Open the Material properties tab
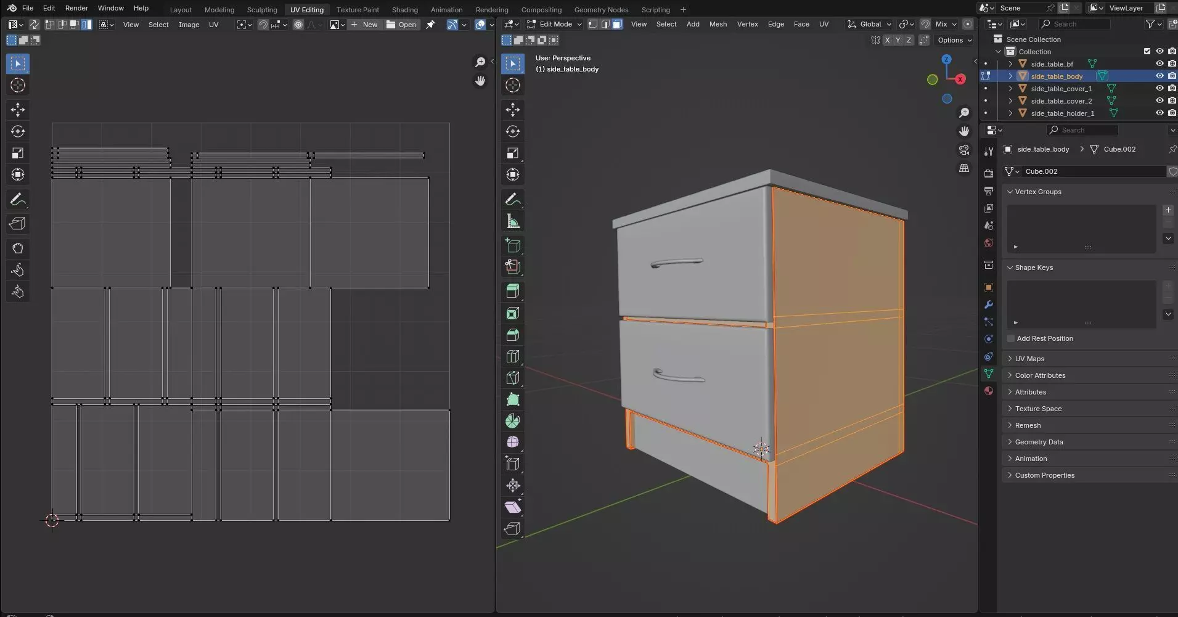 (x=989, y=391)
